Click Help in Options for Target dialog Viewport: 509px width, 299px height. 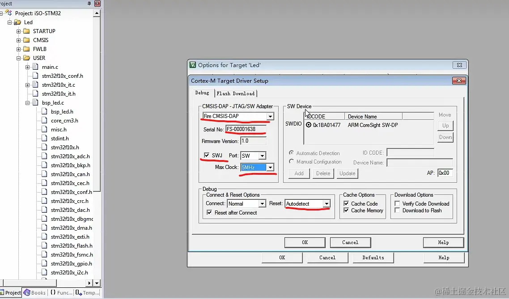click(444, 257)
